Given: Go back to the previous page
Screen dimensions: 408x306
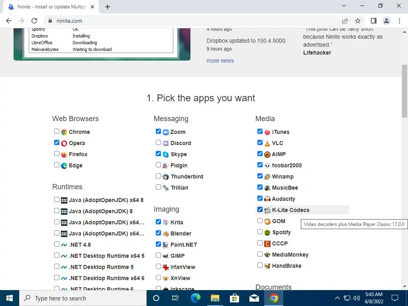Looking at the screenshot, I should pyautogui.click(x=9, y=21).
